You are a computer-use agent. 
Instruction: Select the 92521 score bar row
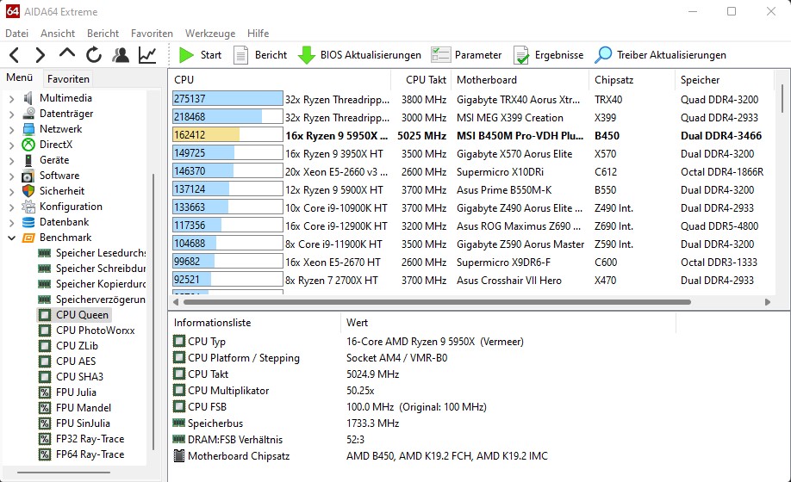click(227, 280)
